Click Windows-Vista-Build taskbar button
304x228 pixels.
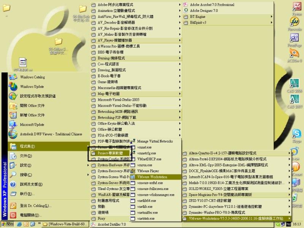click(65, 224)
